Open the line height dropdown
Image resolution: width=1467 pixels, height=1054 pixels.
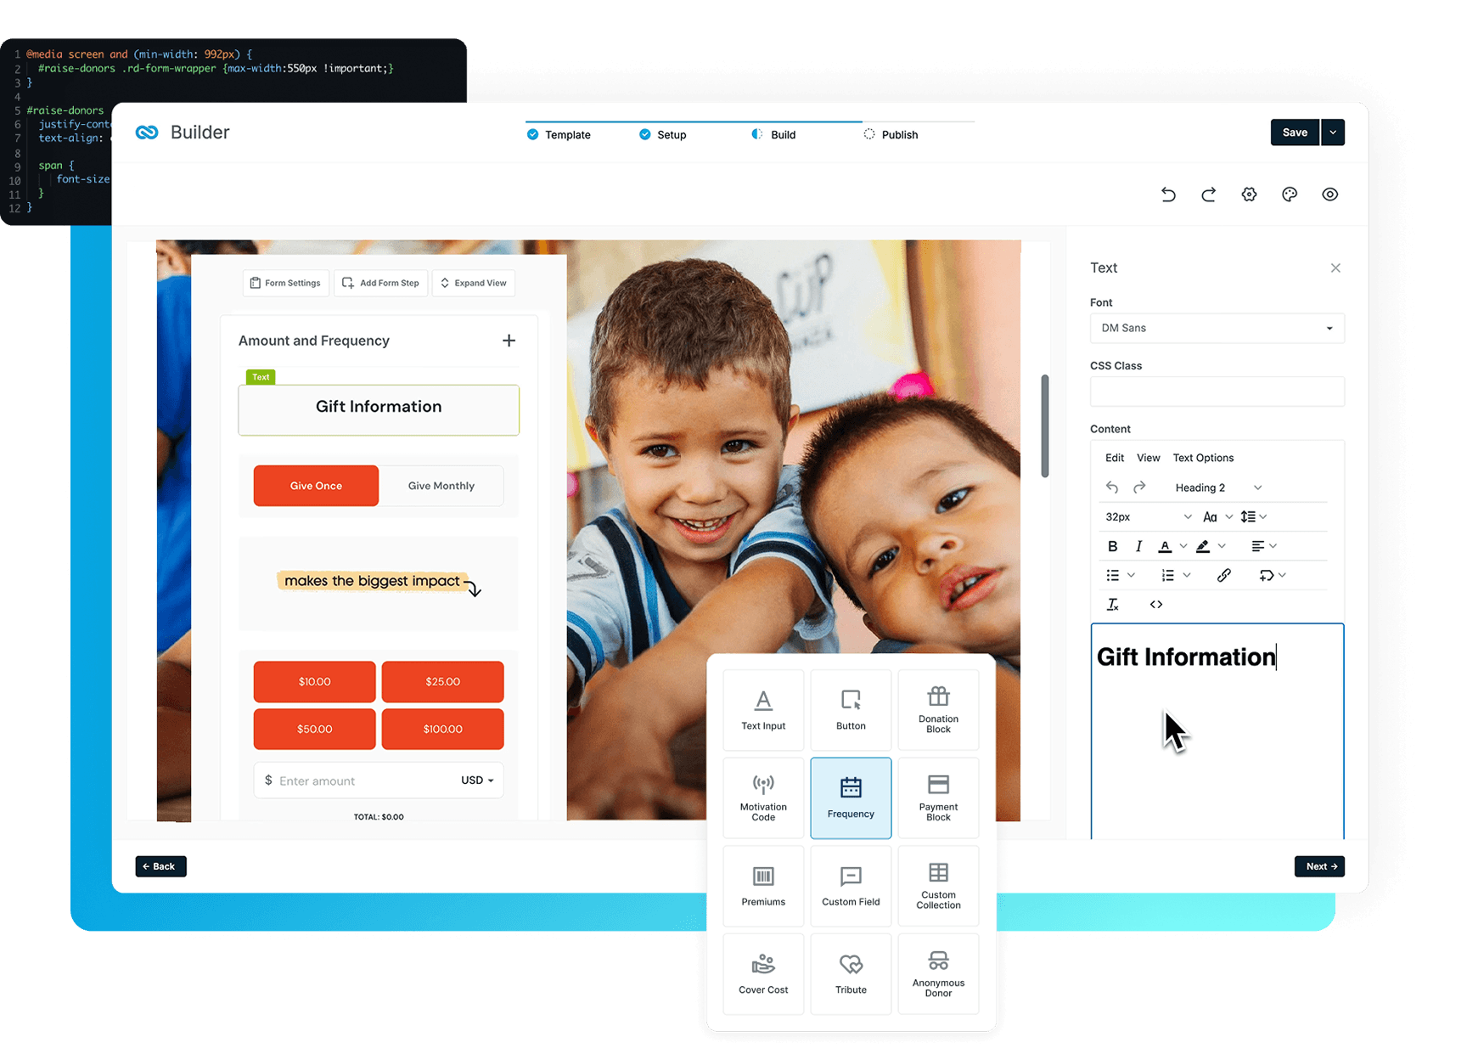[1253, 516]
